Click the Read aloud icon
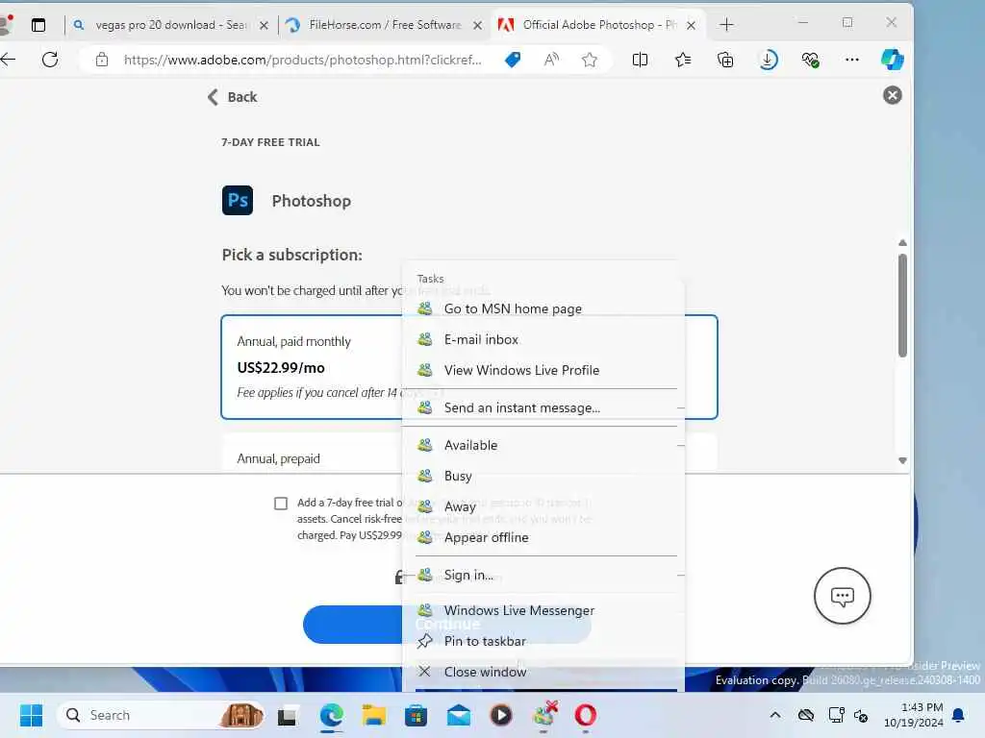The height and width of the screenshot is (738, 985). 551,60
